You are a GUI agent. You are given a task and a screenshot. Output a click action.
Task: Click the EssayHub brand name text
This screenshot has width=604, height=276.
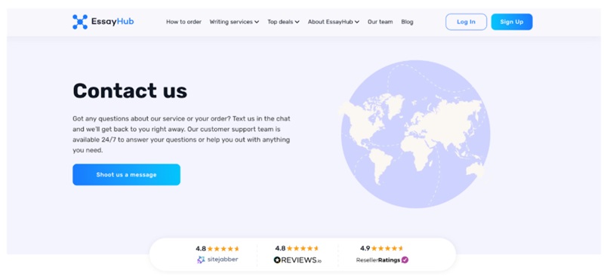[x=112, y=22]
